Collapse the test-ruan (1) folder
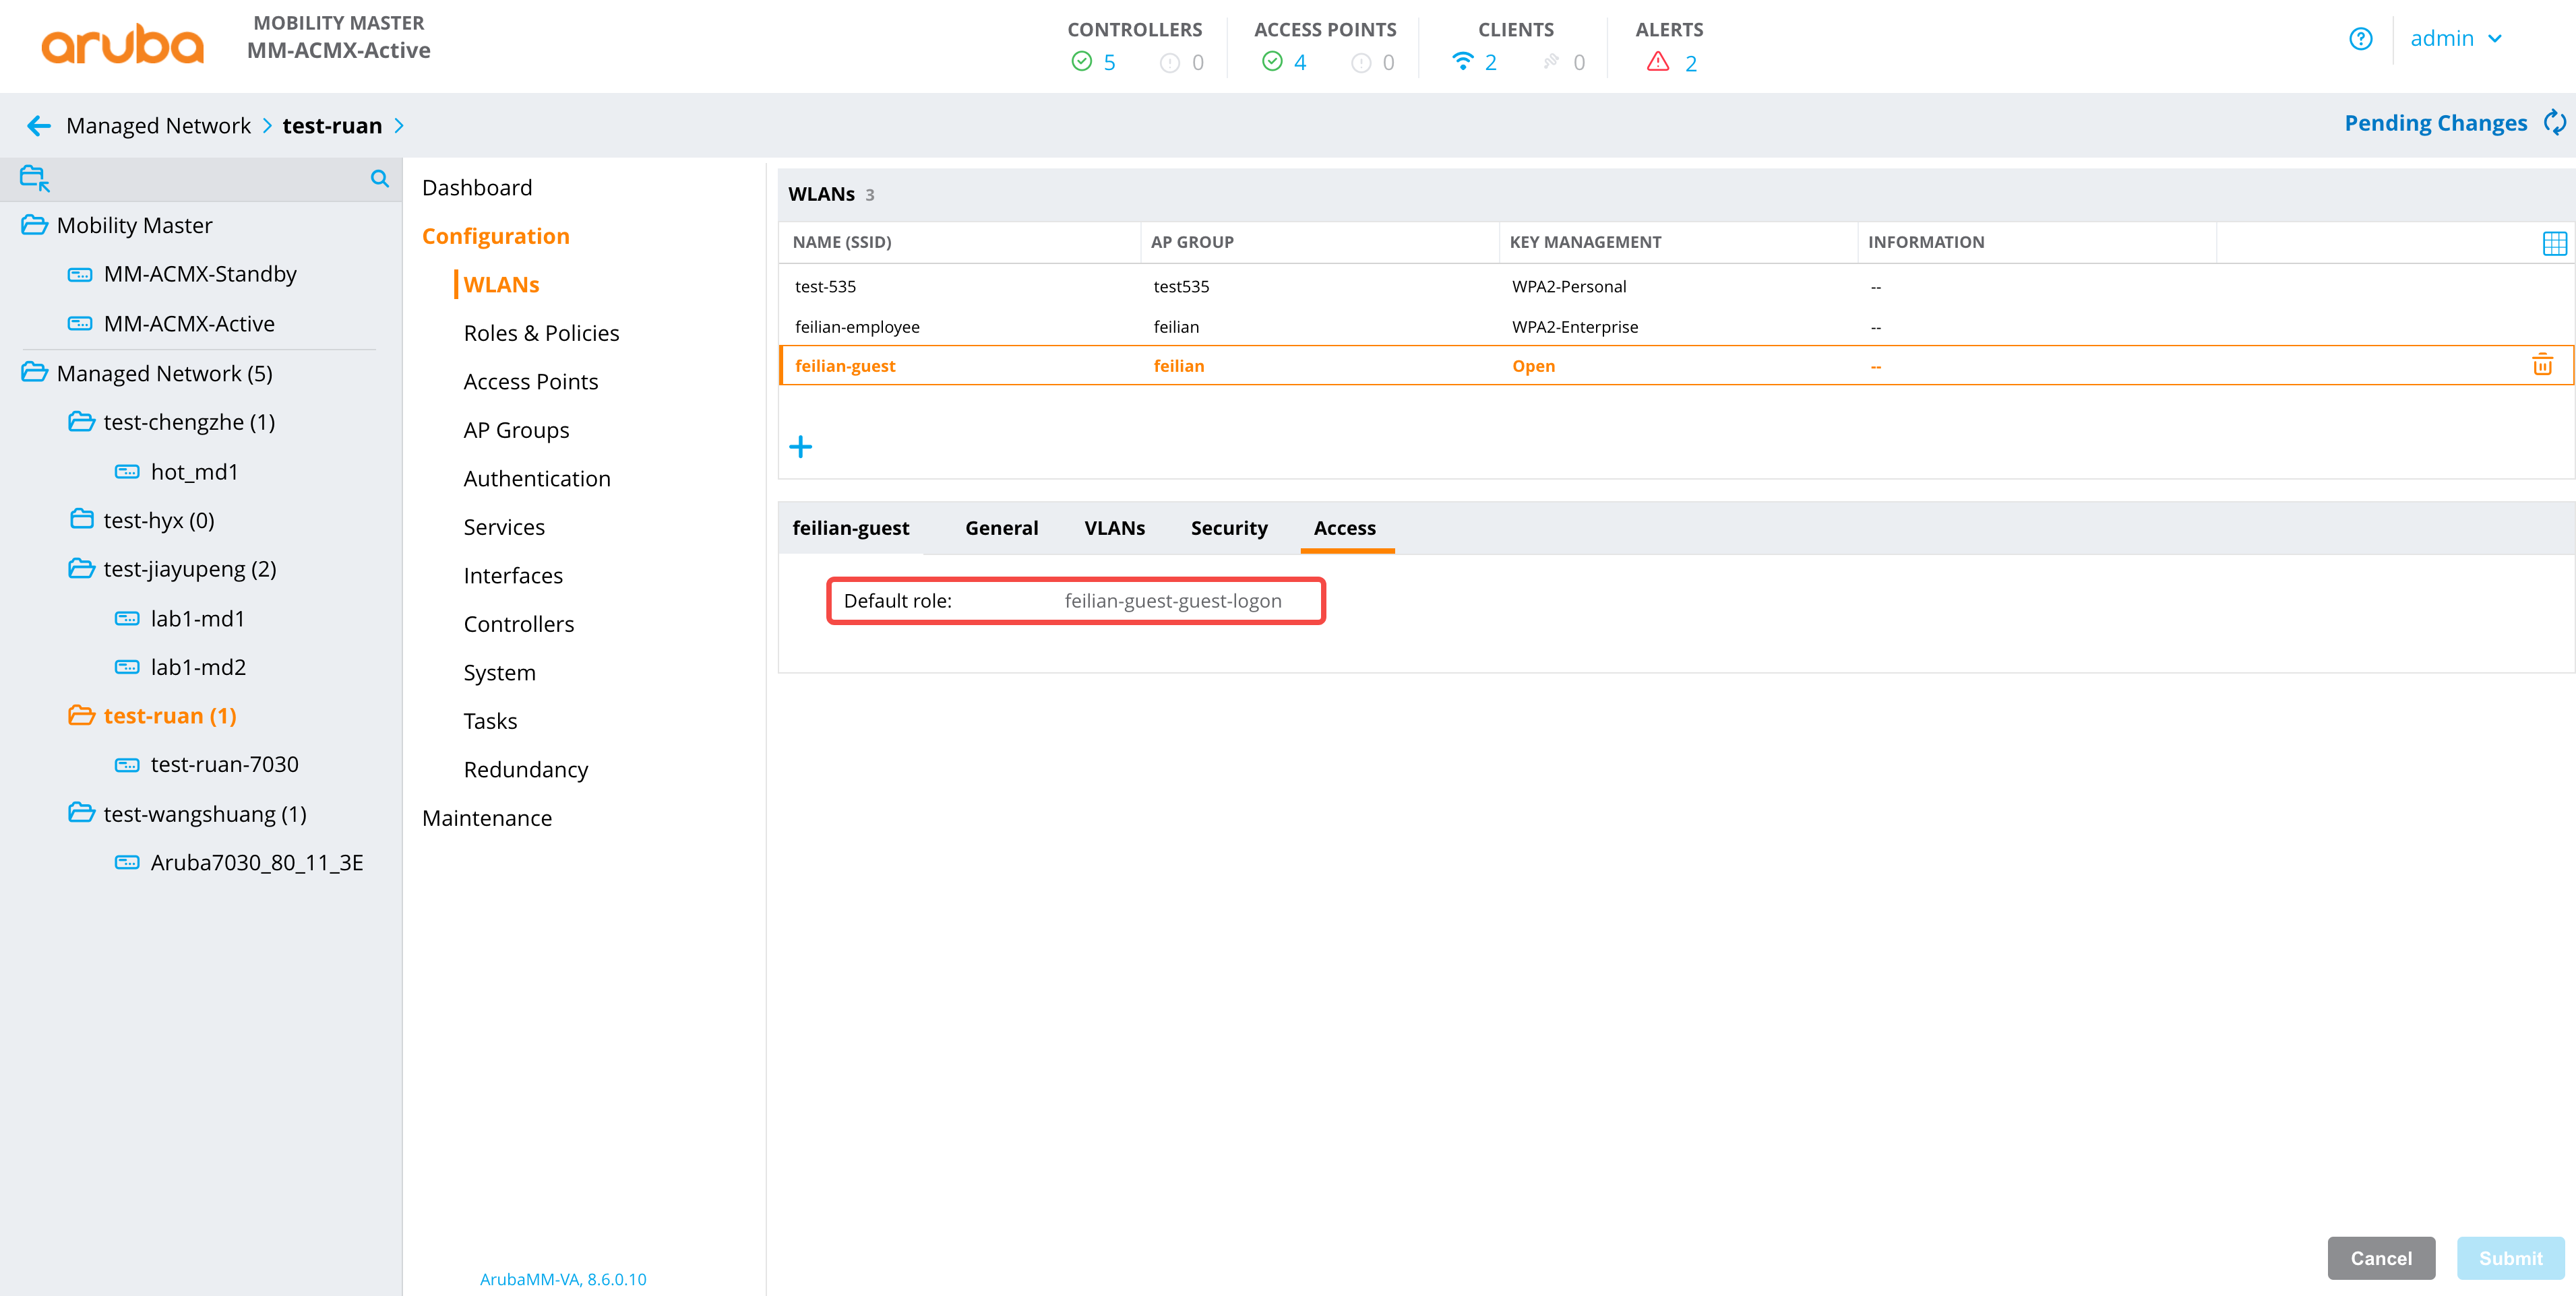The width and height of the screenshot is (2576, 1296). click(x=81, y=715)
